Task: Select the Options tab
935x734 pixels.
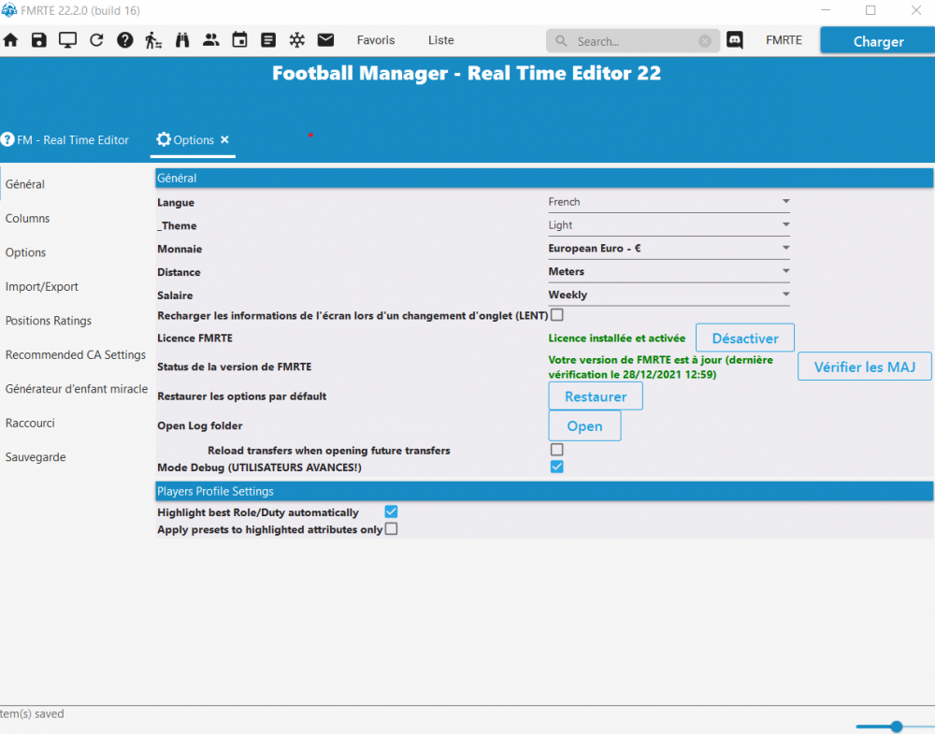Action: pyautogui.click(x=193, y=140)
